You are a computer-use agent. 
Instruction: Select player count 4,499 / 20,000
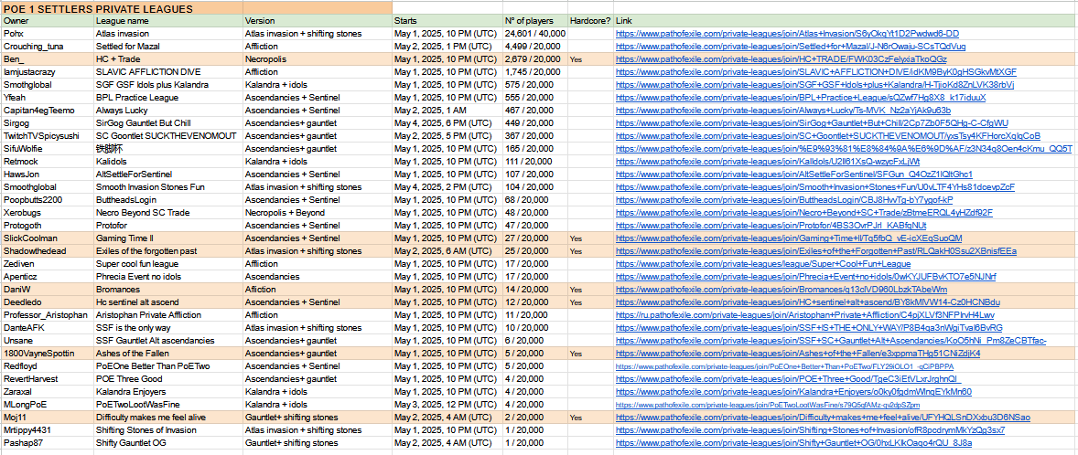point(534,47)
